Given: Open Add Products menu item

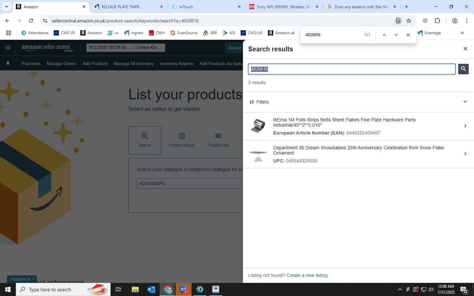Looking at the screenshot, I should [x=95, y=63].
